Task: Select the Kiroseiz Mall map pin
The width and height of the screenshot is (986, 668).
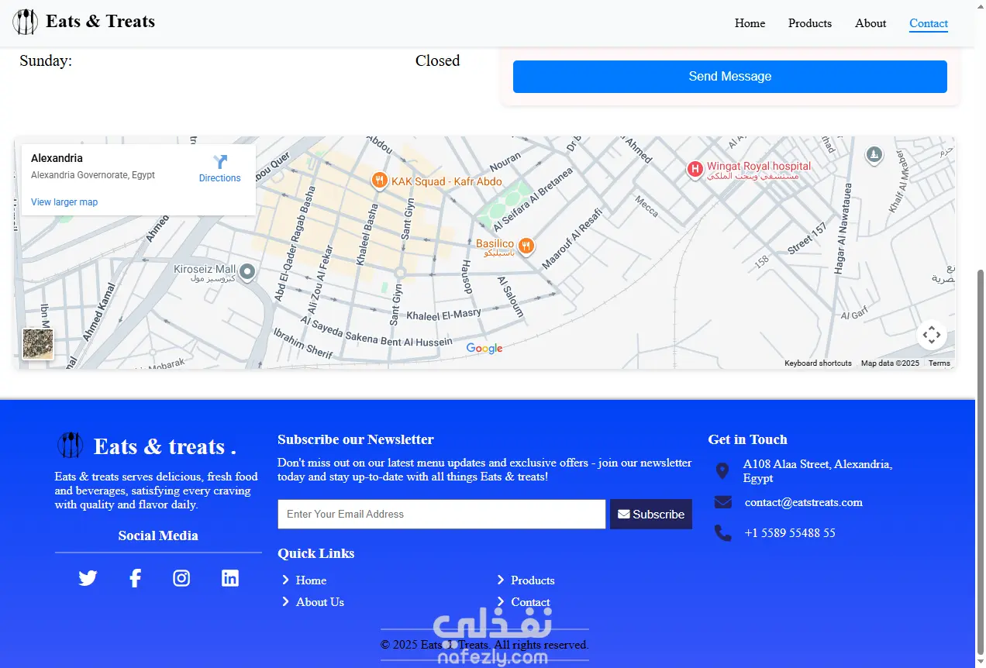Action: pos(247,272)
